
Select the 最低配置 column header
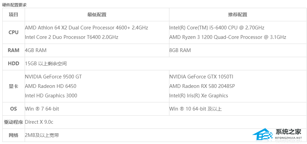tap(97, 15)
